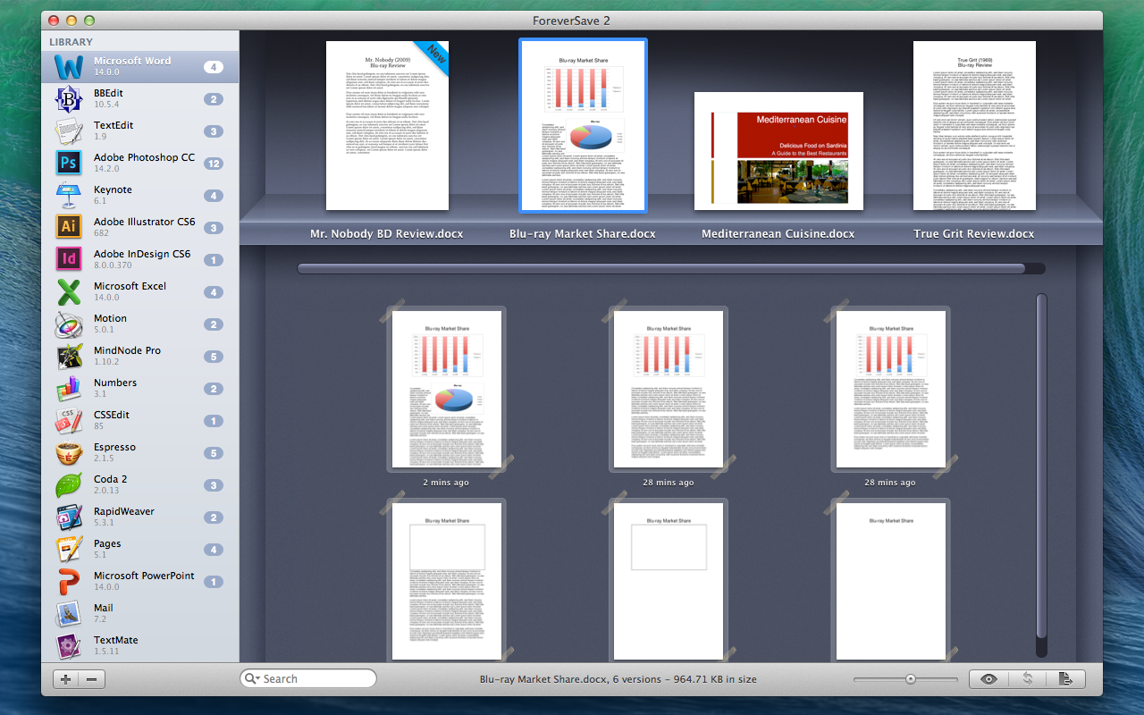1144x715 pixels.
Task: Open Coda 2 library entry
Action: click(140, 485)
